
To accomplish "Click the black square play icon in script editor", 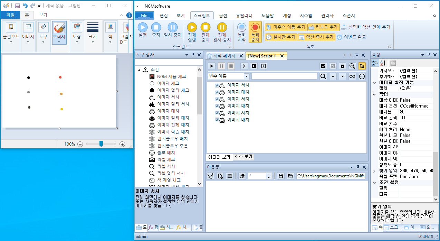I will tap(254, 66).
